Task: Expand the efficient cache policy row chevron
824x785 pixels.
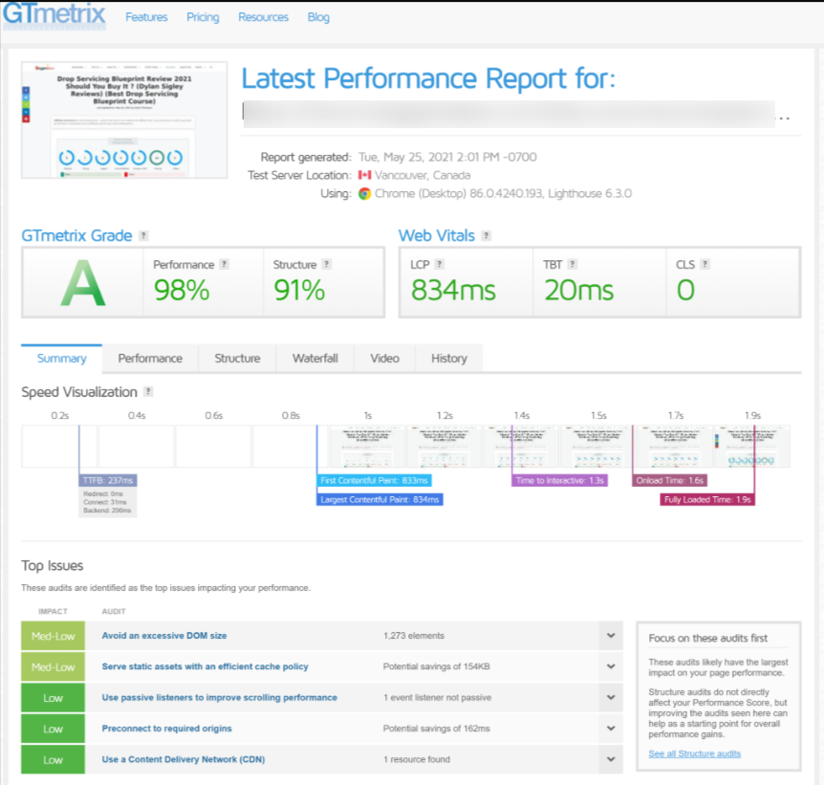Action: (x=611, y=666)
